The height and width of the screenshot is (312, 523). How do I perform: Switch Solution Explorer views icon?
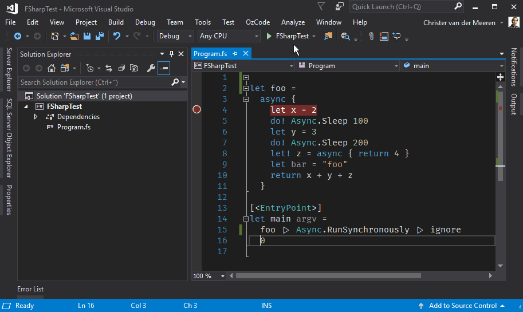pos(65,68)
